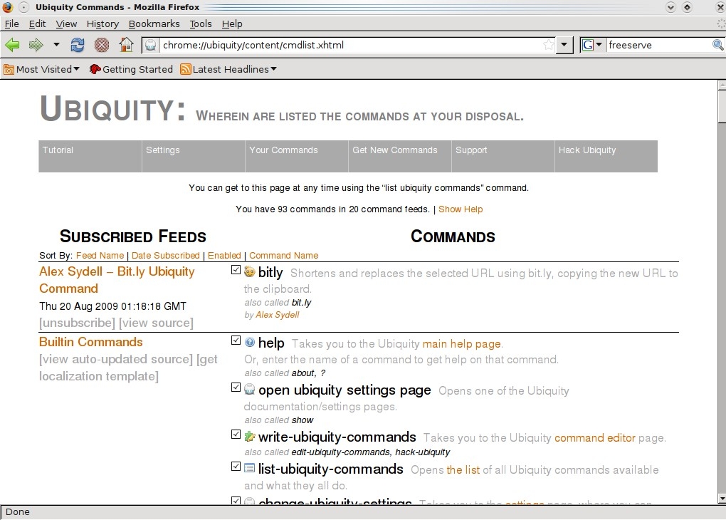This screenshot has height=520, width=726.
Task: View source of the Bit.ly feed
Action: click(156, 323)
